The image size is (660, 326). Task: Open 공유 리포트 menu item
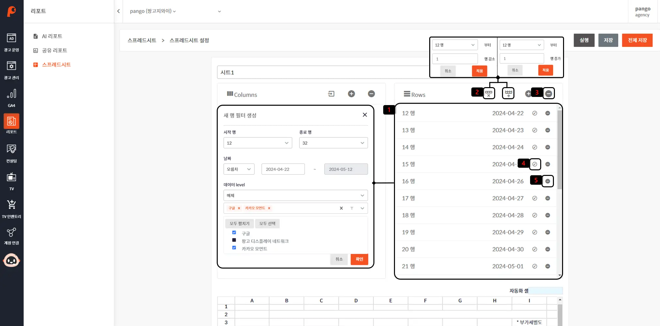click(x=54, y=51)
